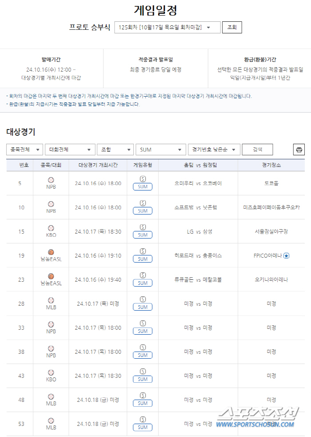Open the 대회전체 league filter dropdown
The height and width of the screenshot is (437, 311).
tap(70, 150)
